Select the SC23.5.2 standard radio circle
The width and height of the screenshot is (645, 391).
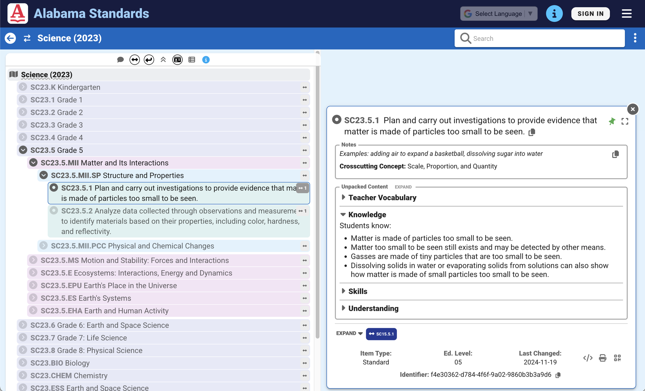[x=54, y=211]
